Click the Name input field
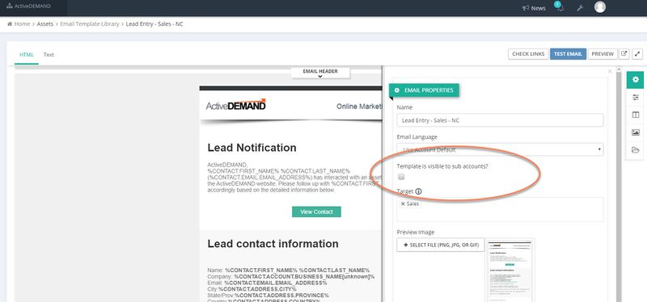Screen dimensions: 647x302 500,120
